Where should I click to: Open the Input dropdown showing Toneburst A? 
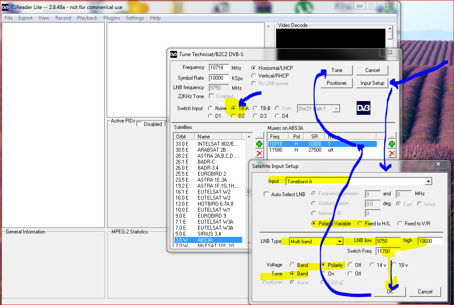point(428,182)
